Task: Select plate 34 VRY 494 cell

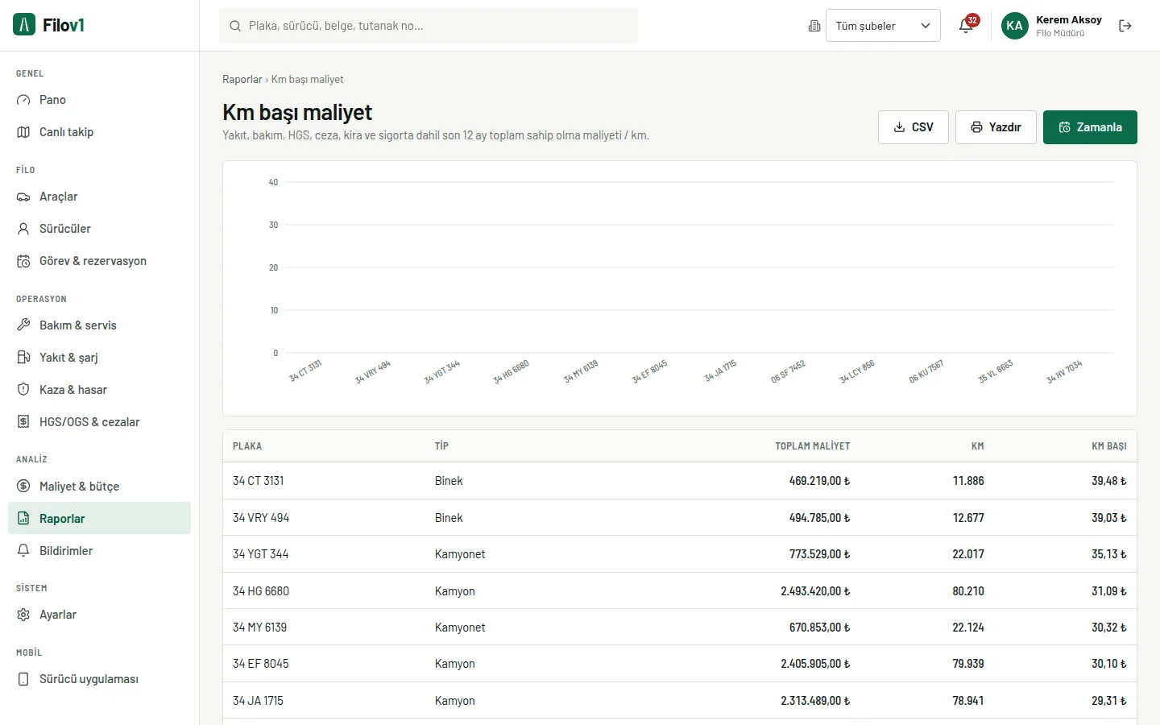Action: [261, 518]
